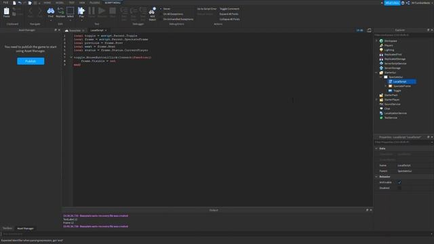The height and width of the screenshot is (244, 434).
Task: Switch to the TEST ribbon tab
Action: click(71, 3)
